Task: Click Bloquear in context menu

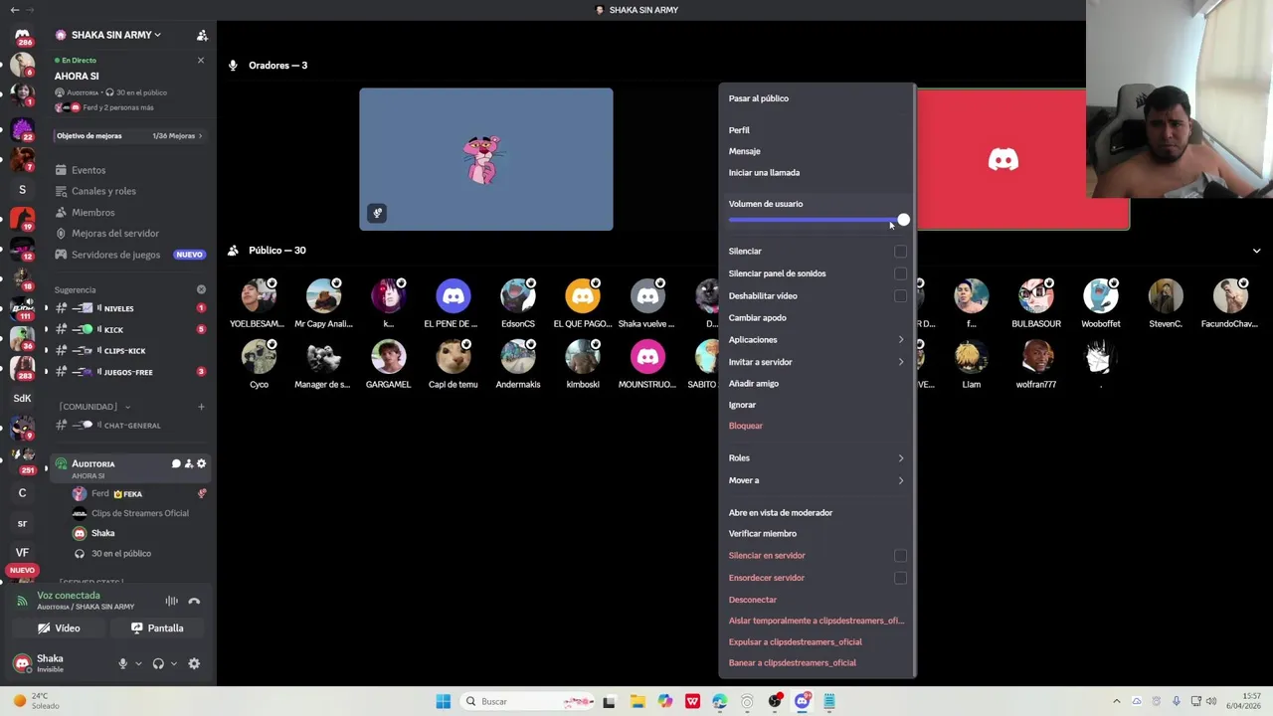Action: coord(746,426)
